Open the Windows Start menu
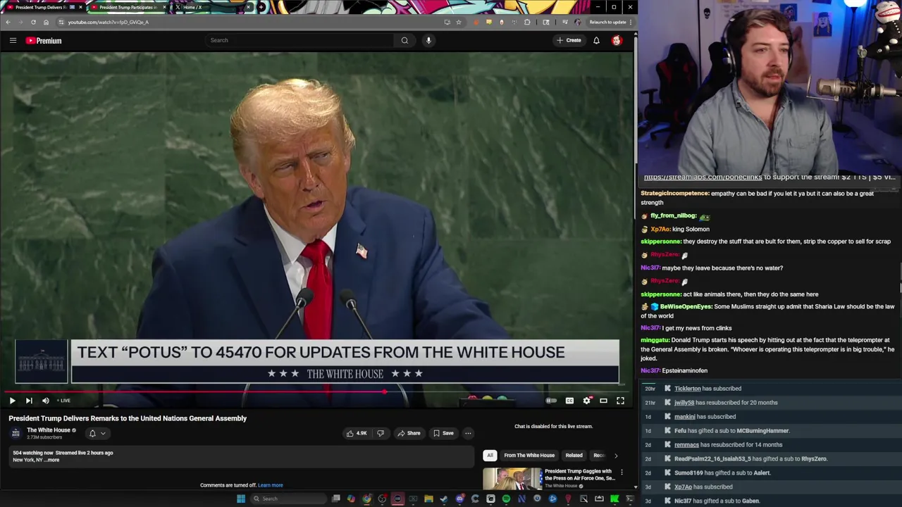This screenshot has height=507, width=902. (x=241, y=499)
